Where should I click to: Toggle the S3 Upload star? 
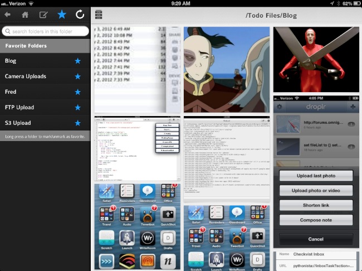click(x=78, y=123)
